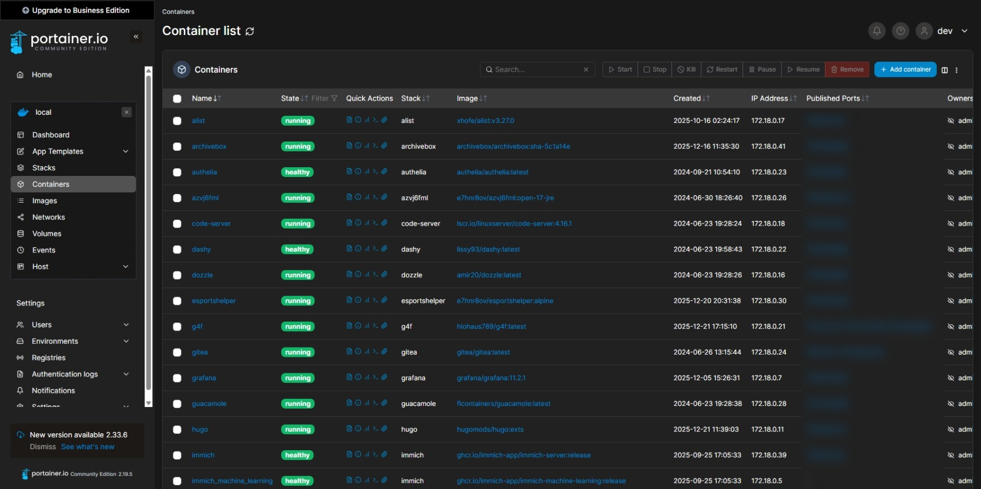The height and width of the screenshot is (489, 981).
Task: Check the box for the hugo container
Action: click(177, 429)
